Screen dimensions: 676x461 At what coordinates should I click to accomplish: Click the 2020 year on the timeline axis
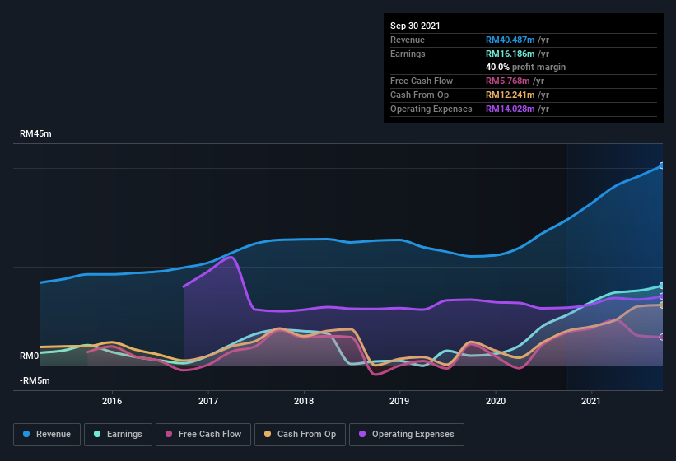[x=496, y=402]
